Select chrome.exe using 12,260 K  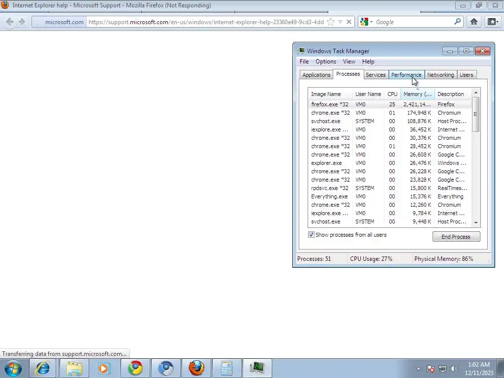(x=390, y=204)
